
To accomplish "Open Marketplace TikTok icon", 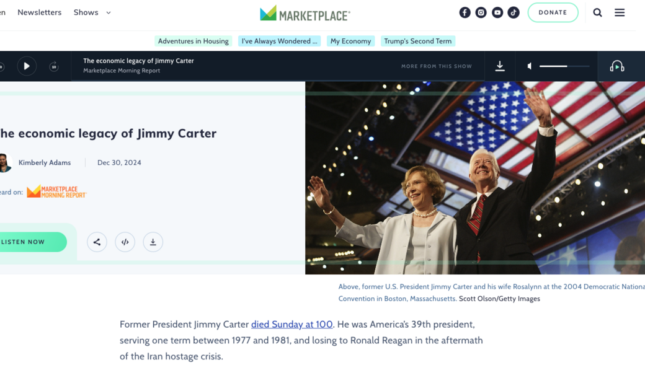I will pos(514,12).
